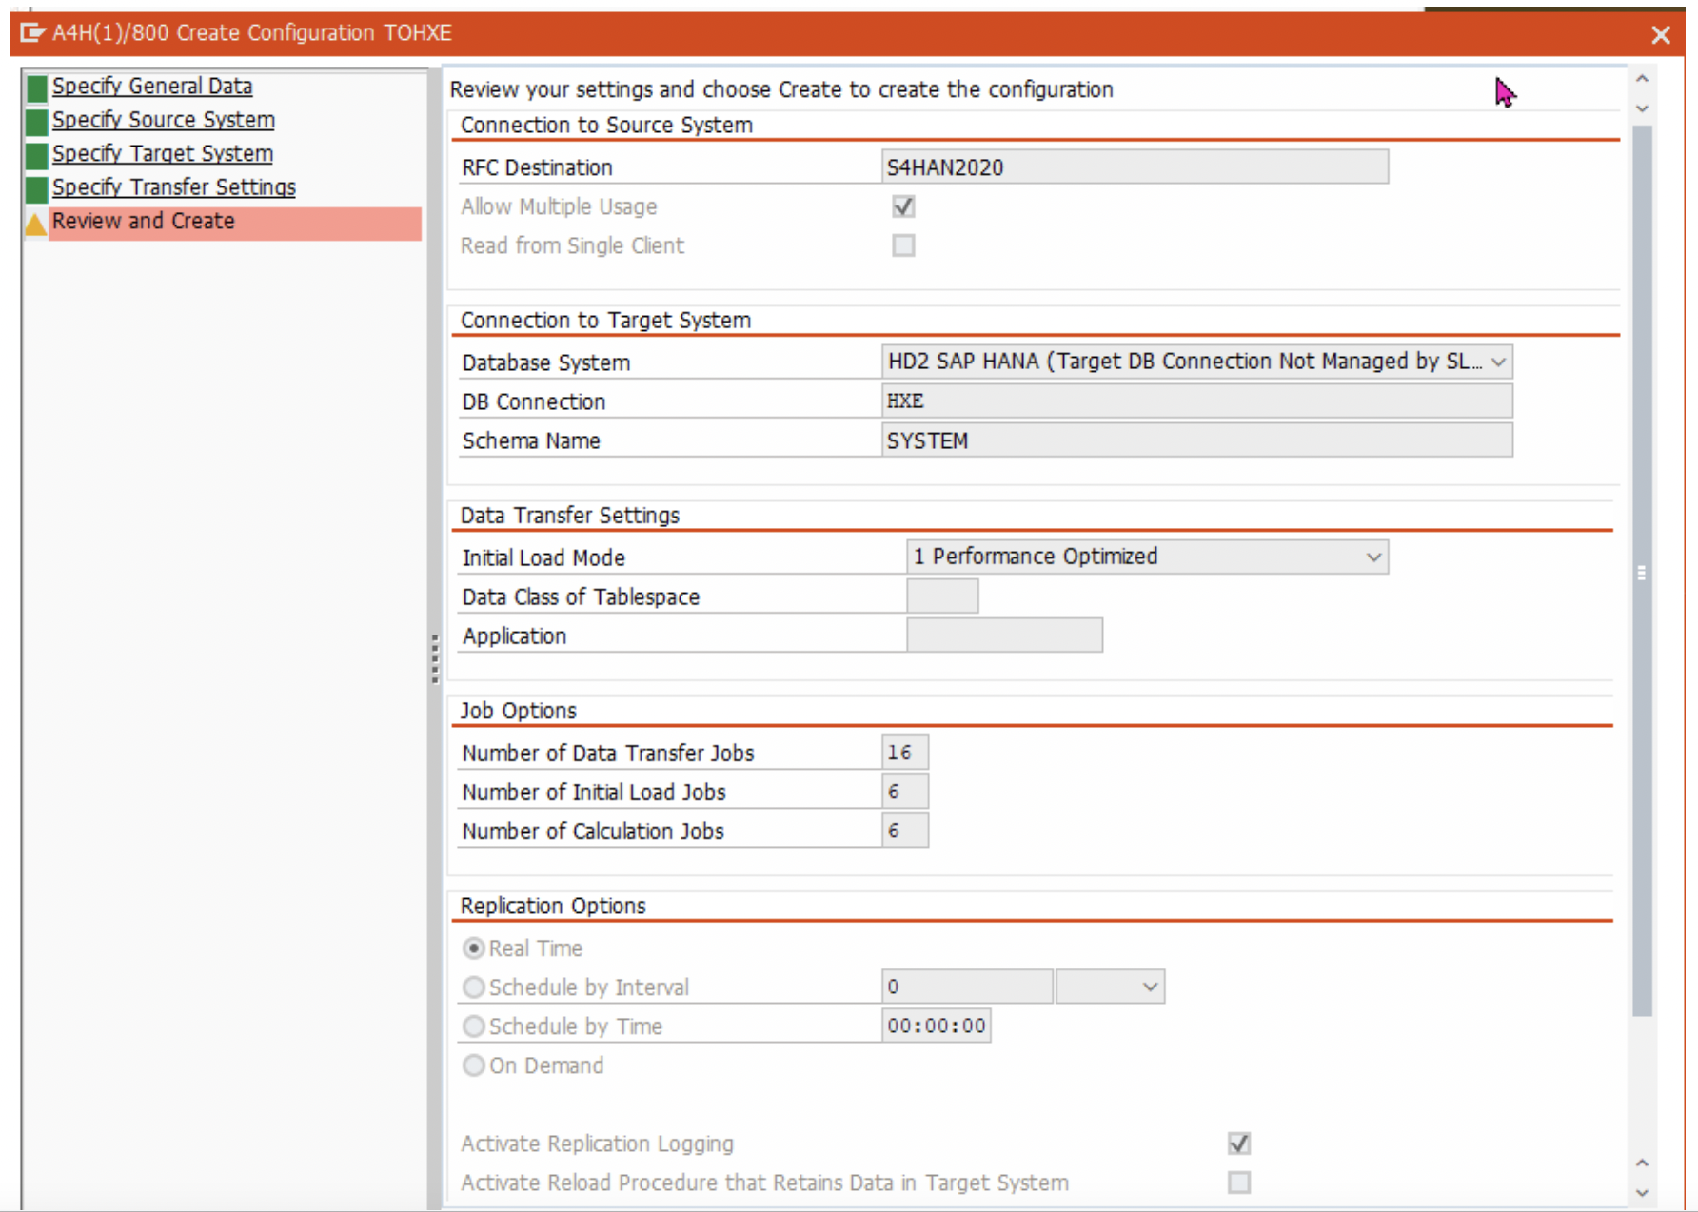Click the Schedule by Time 00:00:00 field
Screen dimensions: 1698x1212
937,1026
